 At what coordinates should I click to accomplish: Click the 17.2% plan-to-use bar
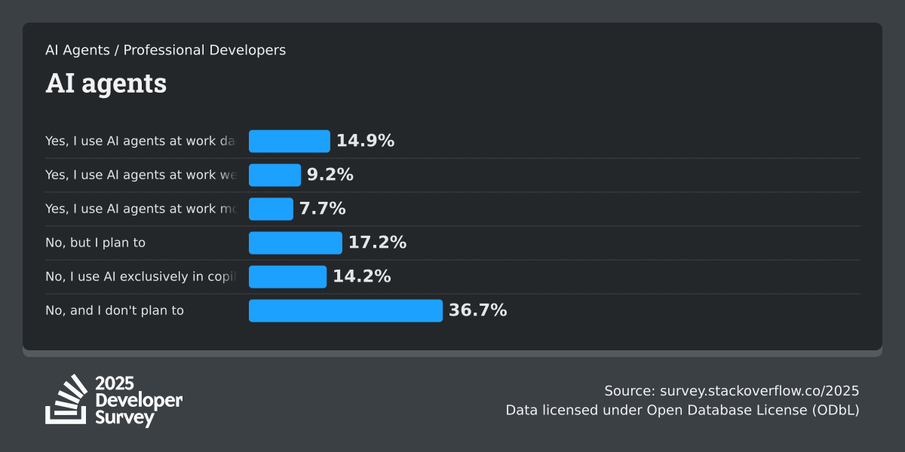click(295, 243)
